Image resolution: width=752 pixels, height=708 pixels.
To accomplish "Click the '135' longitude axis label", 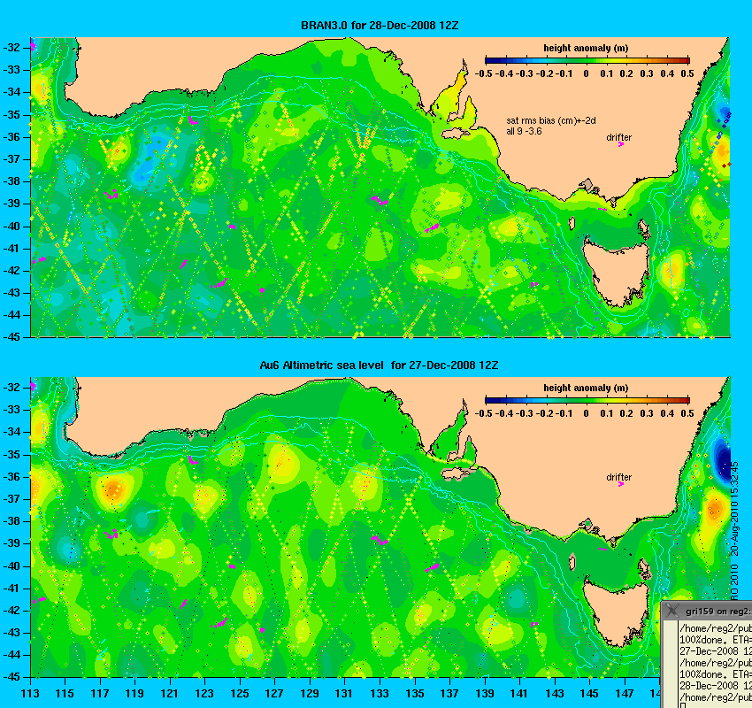I will [414, 694].
